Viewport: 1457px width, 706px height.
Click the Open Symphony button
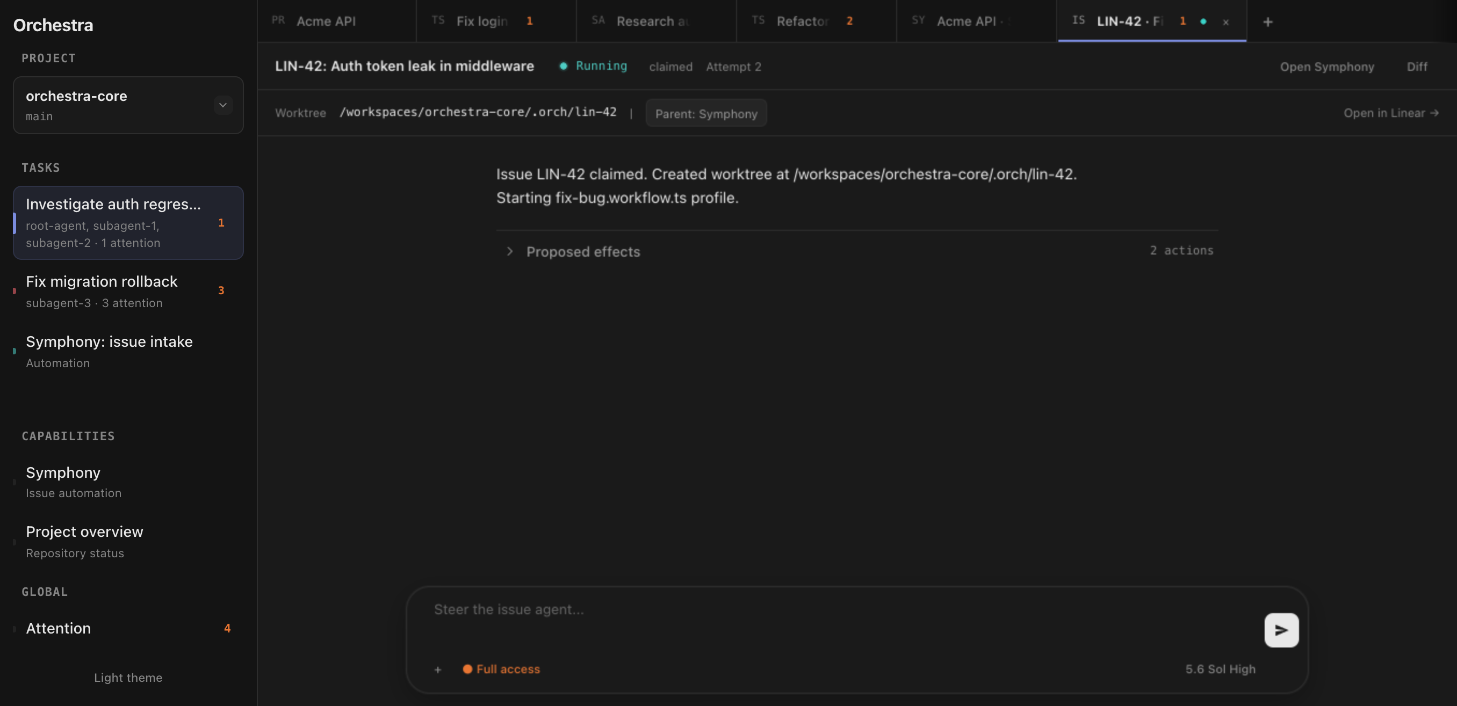click(x=1327, y=67)
